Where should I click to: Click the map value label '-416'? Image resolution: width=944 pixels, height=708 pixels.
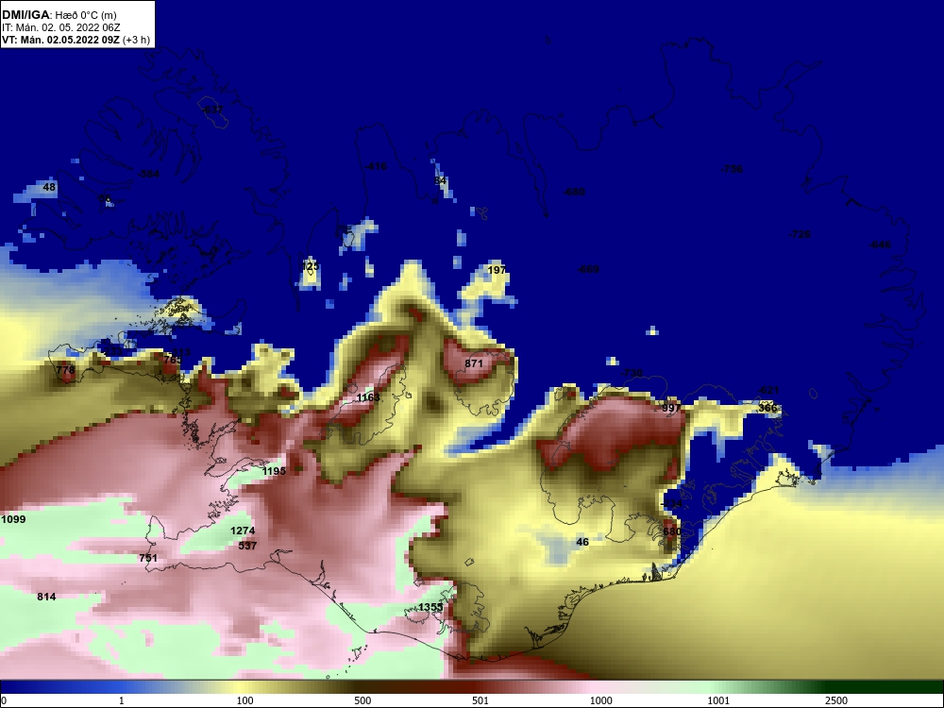tap(376, 166)
